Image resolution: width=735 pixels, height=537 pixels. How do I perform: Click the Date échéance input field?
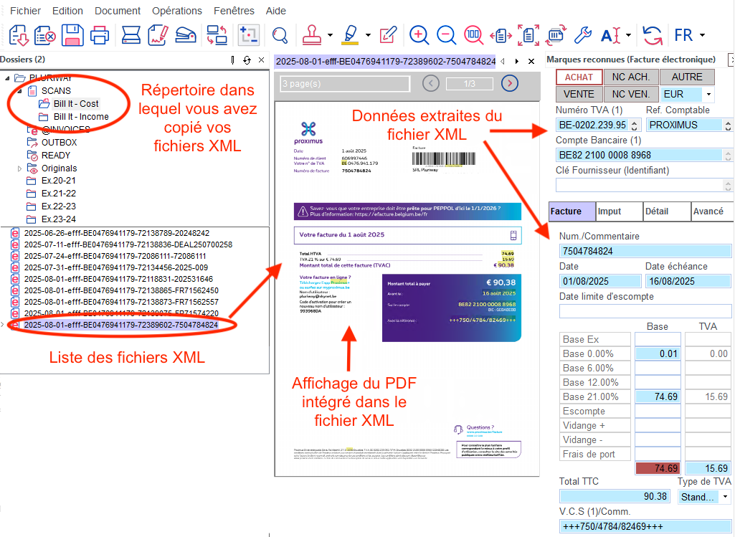coord(688,281)
